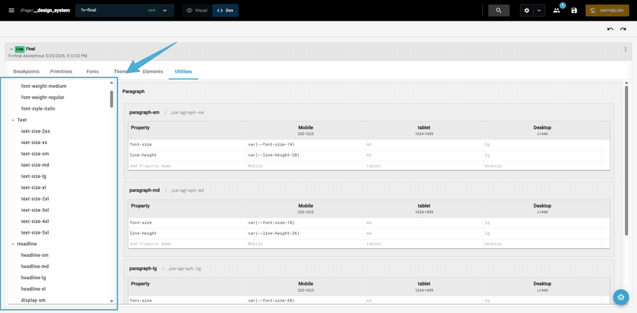This screenshot has width=637, height=313.
Task: Click the paragraph-md class heading
Action: 144,190
